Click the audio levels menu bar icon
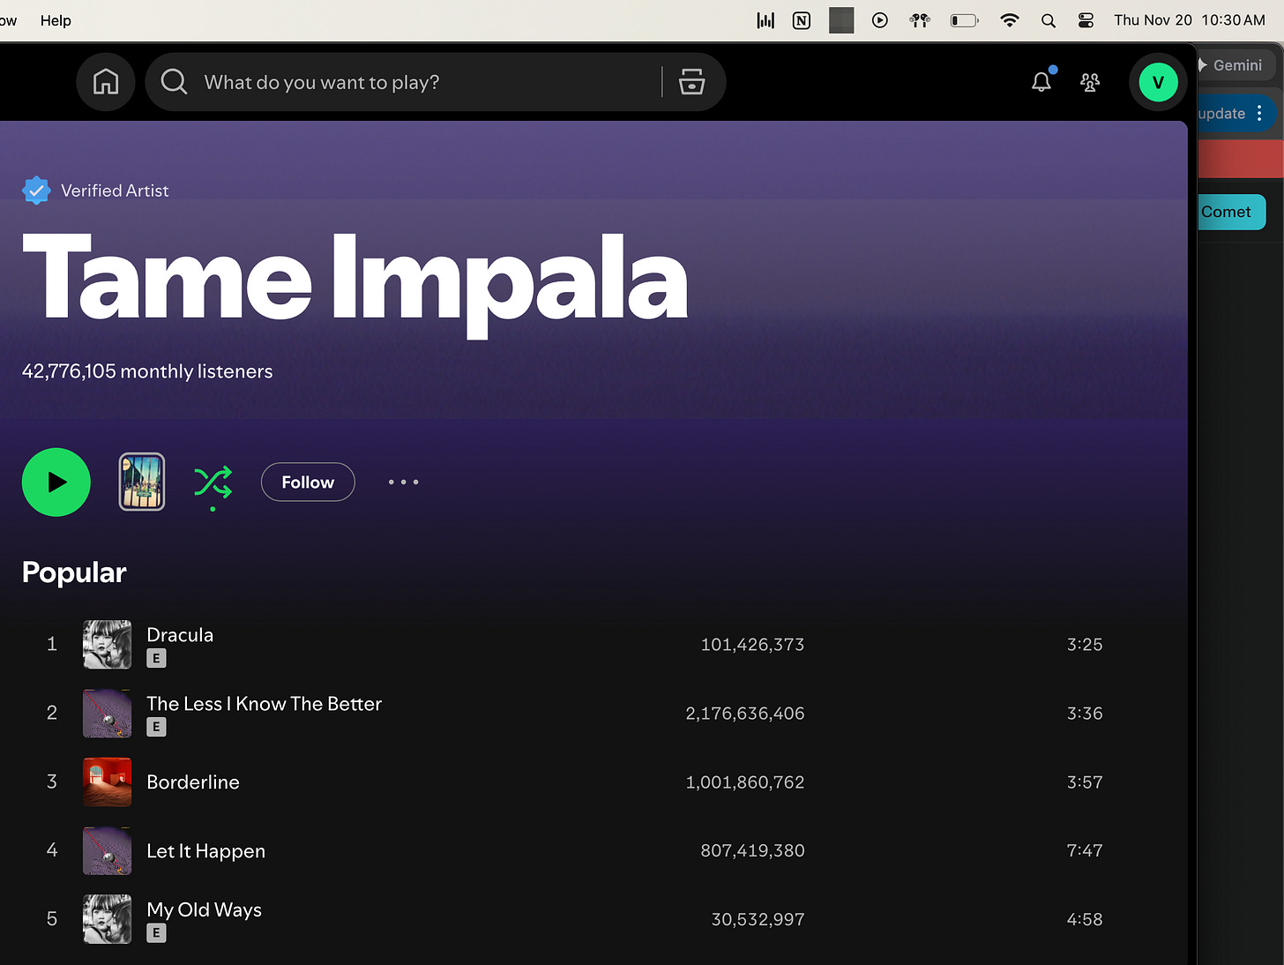1284x965 pixels. pos(765,20)
